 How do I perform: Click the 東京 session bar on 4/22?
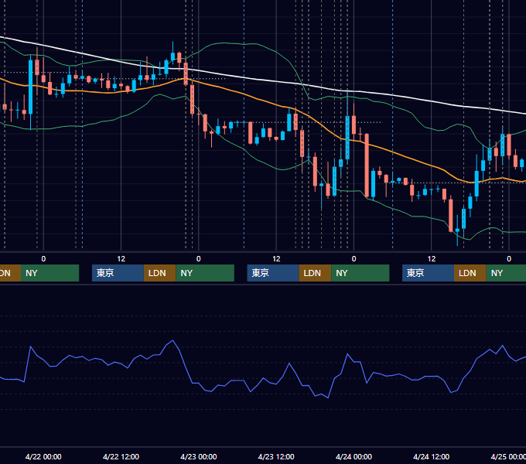118,273
